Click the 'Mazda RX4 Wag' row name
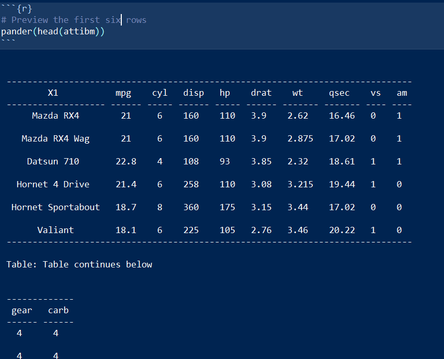Screen dimensions: 444x359 click(x=56, y=138)
